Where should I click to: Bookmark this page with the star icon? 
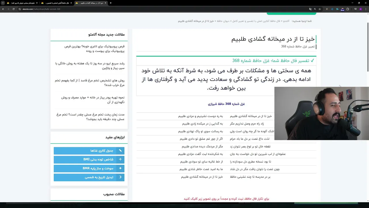click(320, 9)
